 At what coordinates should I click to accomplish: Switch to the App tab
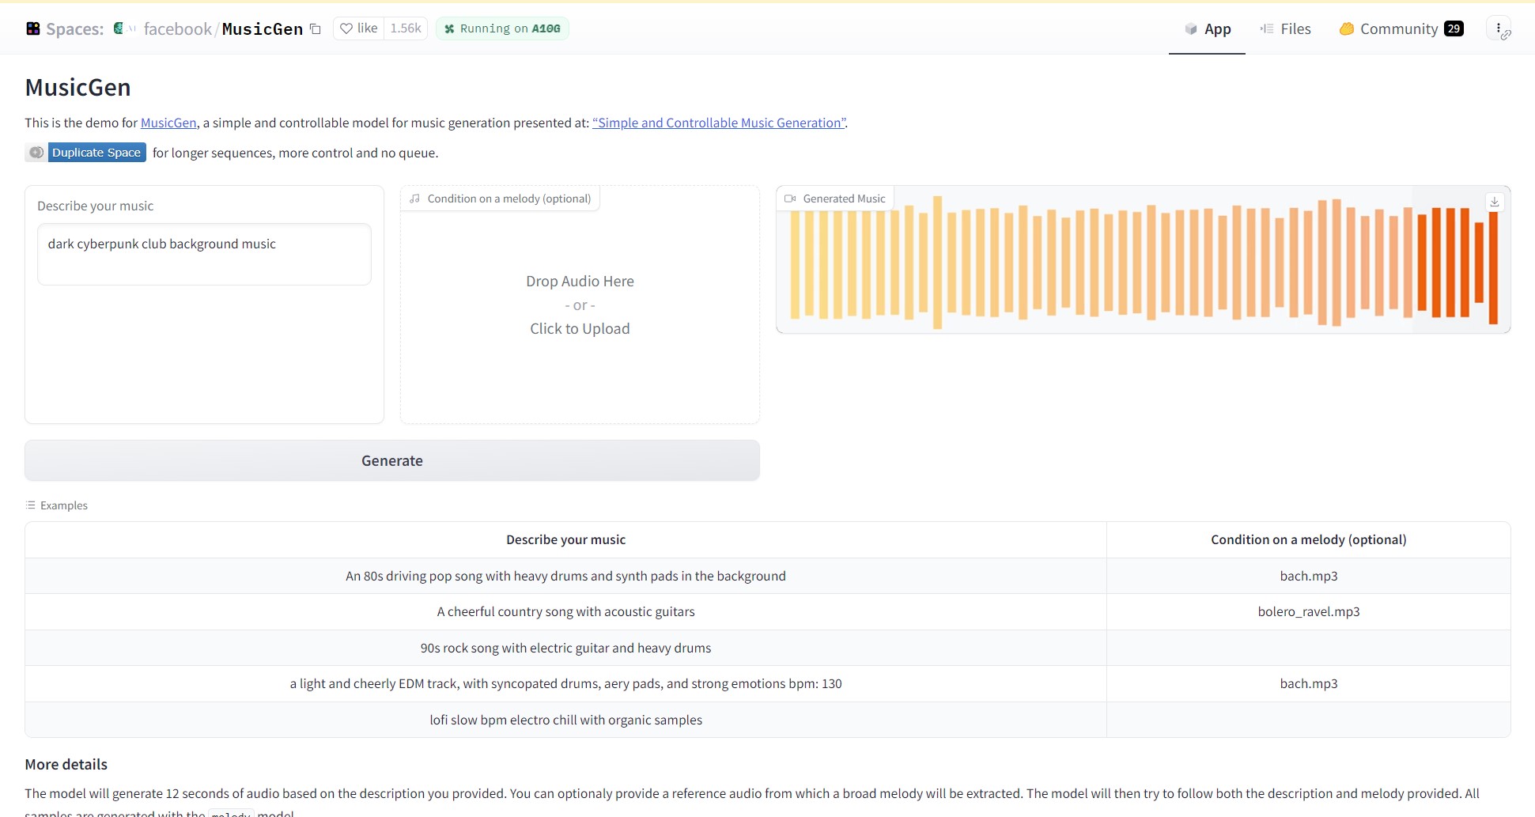[x=1207, y=29]
